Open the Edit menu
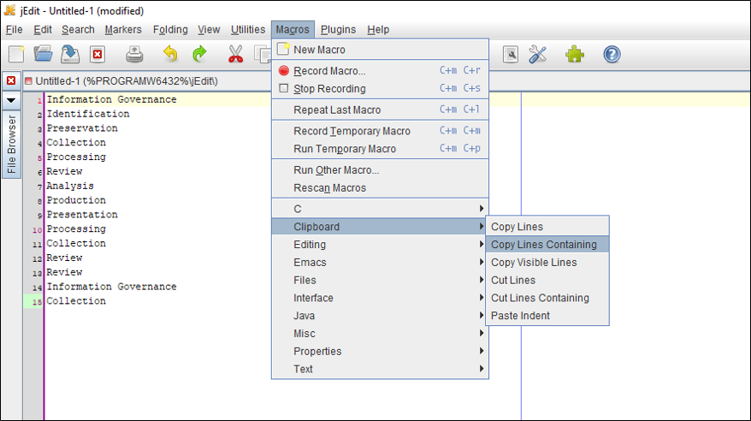751x421 pixels. [43, 30]
